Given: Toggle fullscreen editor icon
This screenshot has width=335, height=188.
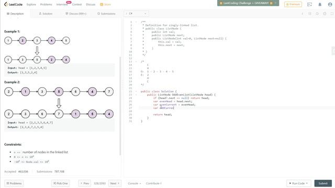Looking at the screenshot, I should click(332, 14).
